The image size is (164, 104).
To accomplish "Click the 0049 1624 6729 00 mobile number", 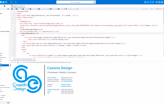I will click(x=67, y=89).
